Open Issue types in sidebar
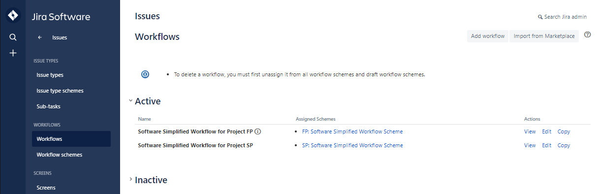Image resolution: width=597 pixels, height=194 pixels. [x=50, y=75]
